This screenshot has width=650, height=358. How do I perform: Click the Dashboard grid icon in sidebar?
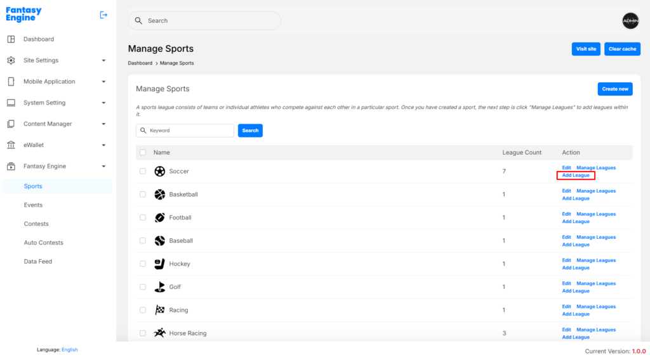pos(11,39)
